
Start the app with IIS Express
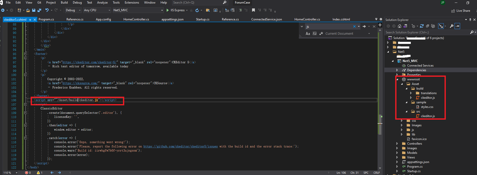click(176, 10)
